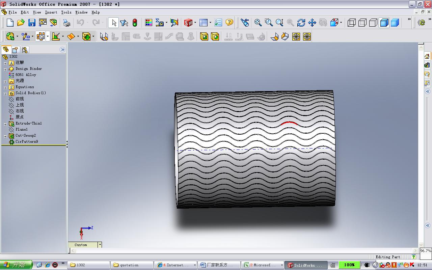The image size is (432, 270).
Task: Open the Custom view dropdown arrow
Action: tap(100, 245)
